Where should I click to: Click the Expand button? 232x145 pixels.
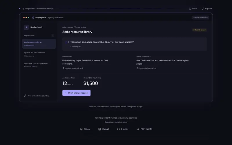[207, 9]
